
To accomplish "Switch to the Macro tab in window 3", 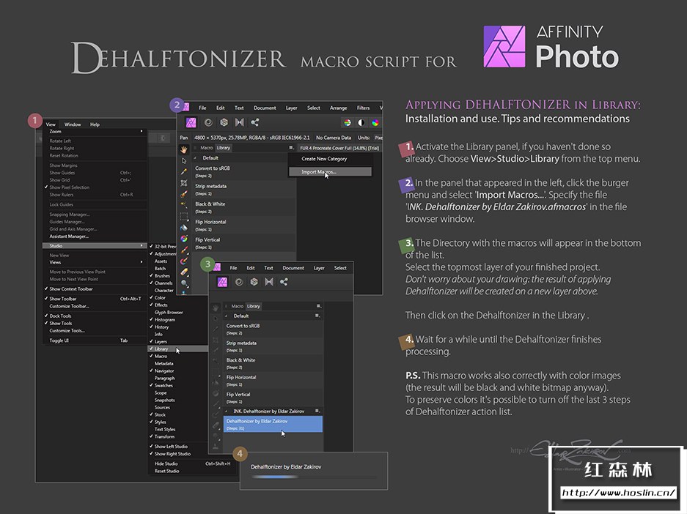I will click(237, 306).
